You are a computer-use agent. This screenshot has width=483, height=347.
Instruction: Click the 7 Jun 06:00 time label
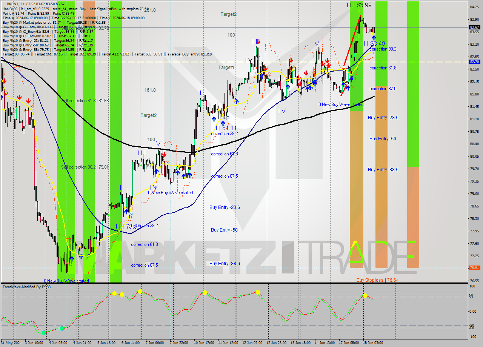pyautogui.click(x=154, y=343)
